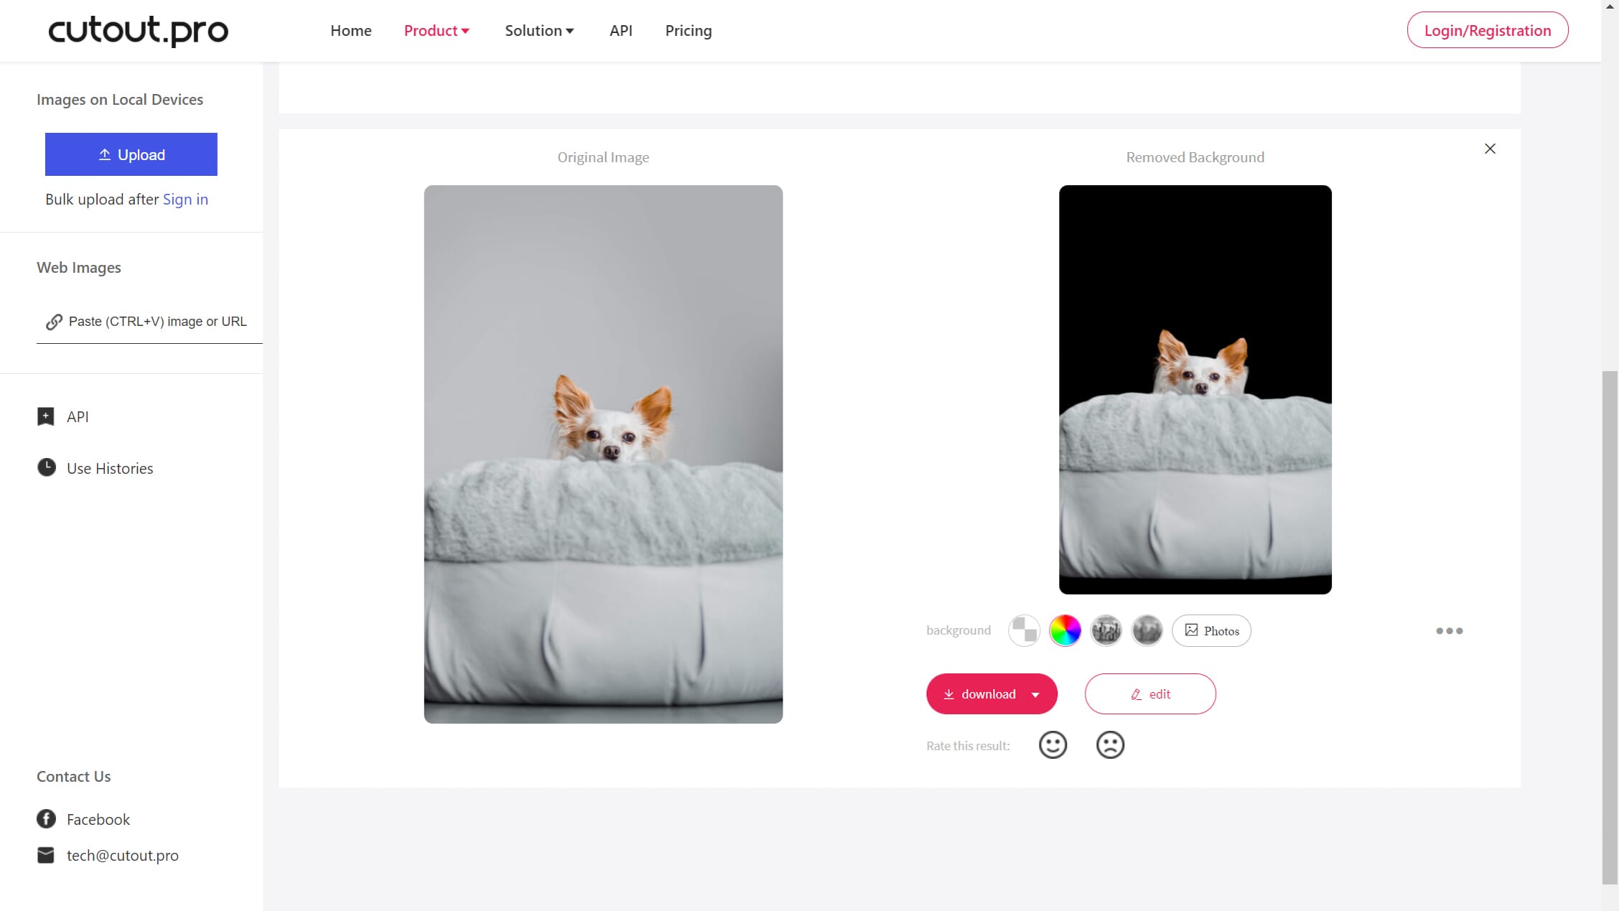1619x911 pixels.
Task: Click the scrollbar up arrow
Action: (x=1610, y=6)
